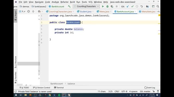The height and width of the screenshot is (97, 174).
Task: Open Project panel settings via the gear icon
Action: tap(39, 11)
